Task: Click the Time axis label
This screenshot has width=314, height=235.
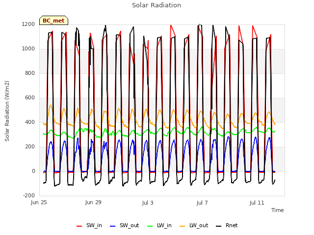Action: 278,210
